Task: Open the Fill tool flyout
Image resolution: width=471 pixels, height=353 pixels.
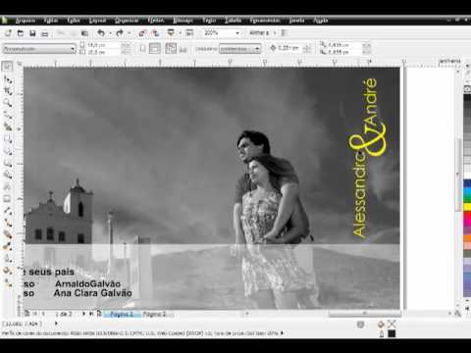Action: pos(7,271)
